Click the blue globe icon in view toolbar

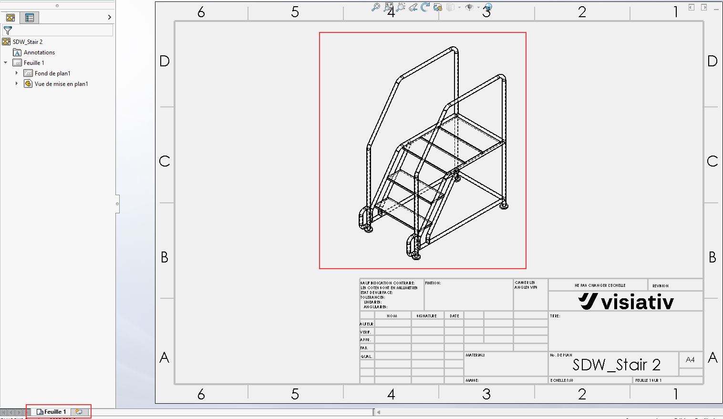(x=487, y=7)
